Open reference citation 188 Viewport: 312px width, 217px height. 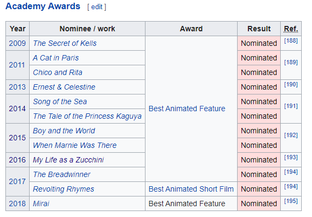point(291,40)
